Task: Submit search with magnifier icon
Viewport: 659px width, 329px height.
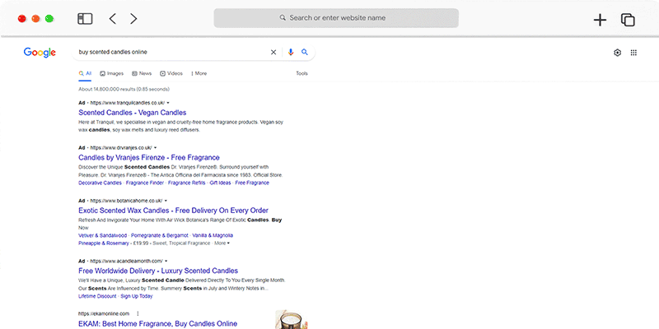Action: 305,52
